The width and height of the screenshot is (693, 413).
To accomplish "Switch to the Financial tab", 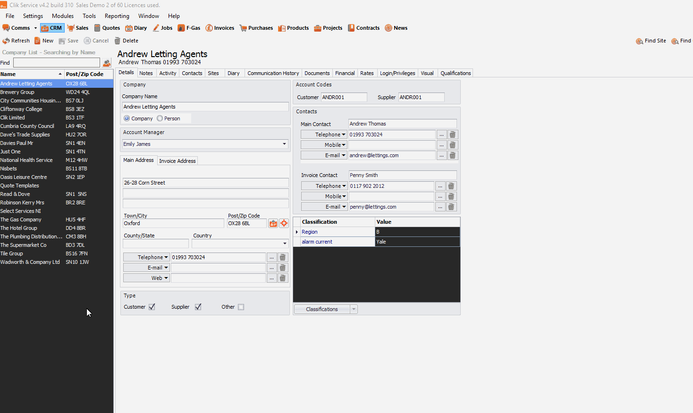I will click(x=345, y=73).
